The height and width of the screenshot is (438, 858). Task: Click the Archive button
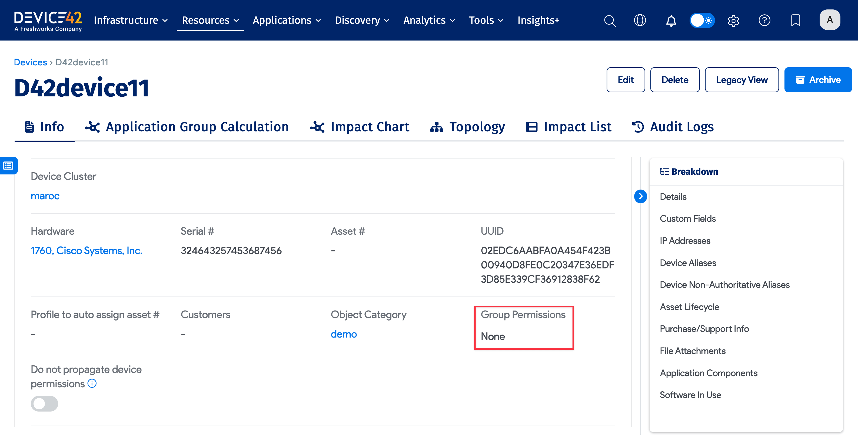tap(818, 80)
